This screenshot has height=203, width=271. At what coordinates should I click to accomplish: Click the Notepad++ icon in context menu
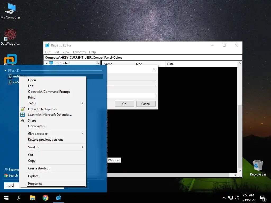pyautogui.click(x=22, y=109)
